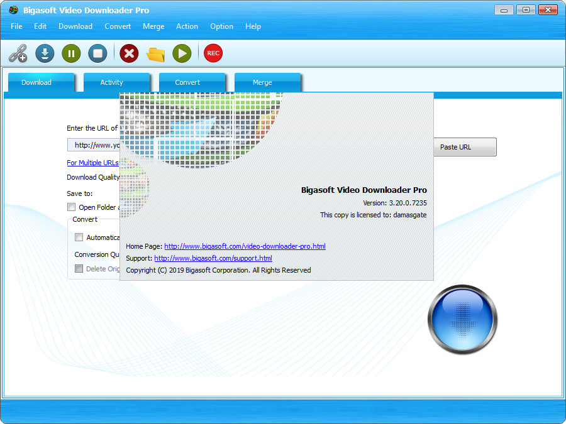Open the Action menu
This screenshot has height=424, width=566.
[187, 26]
